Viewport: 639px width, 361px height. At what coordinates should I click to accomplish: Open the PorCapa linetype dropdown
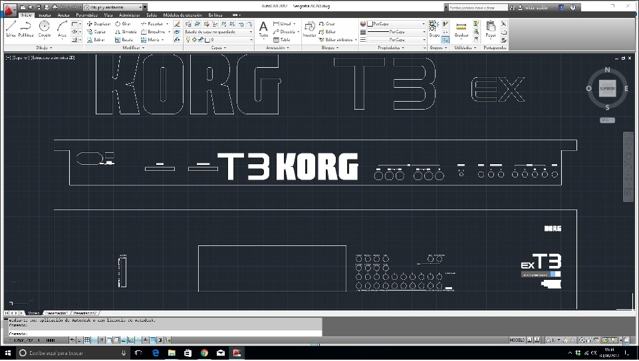pos(396,40)
